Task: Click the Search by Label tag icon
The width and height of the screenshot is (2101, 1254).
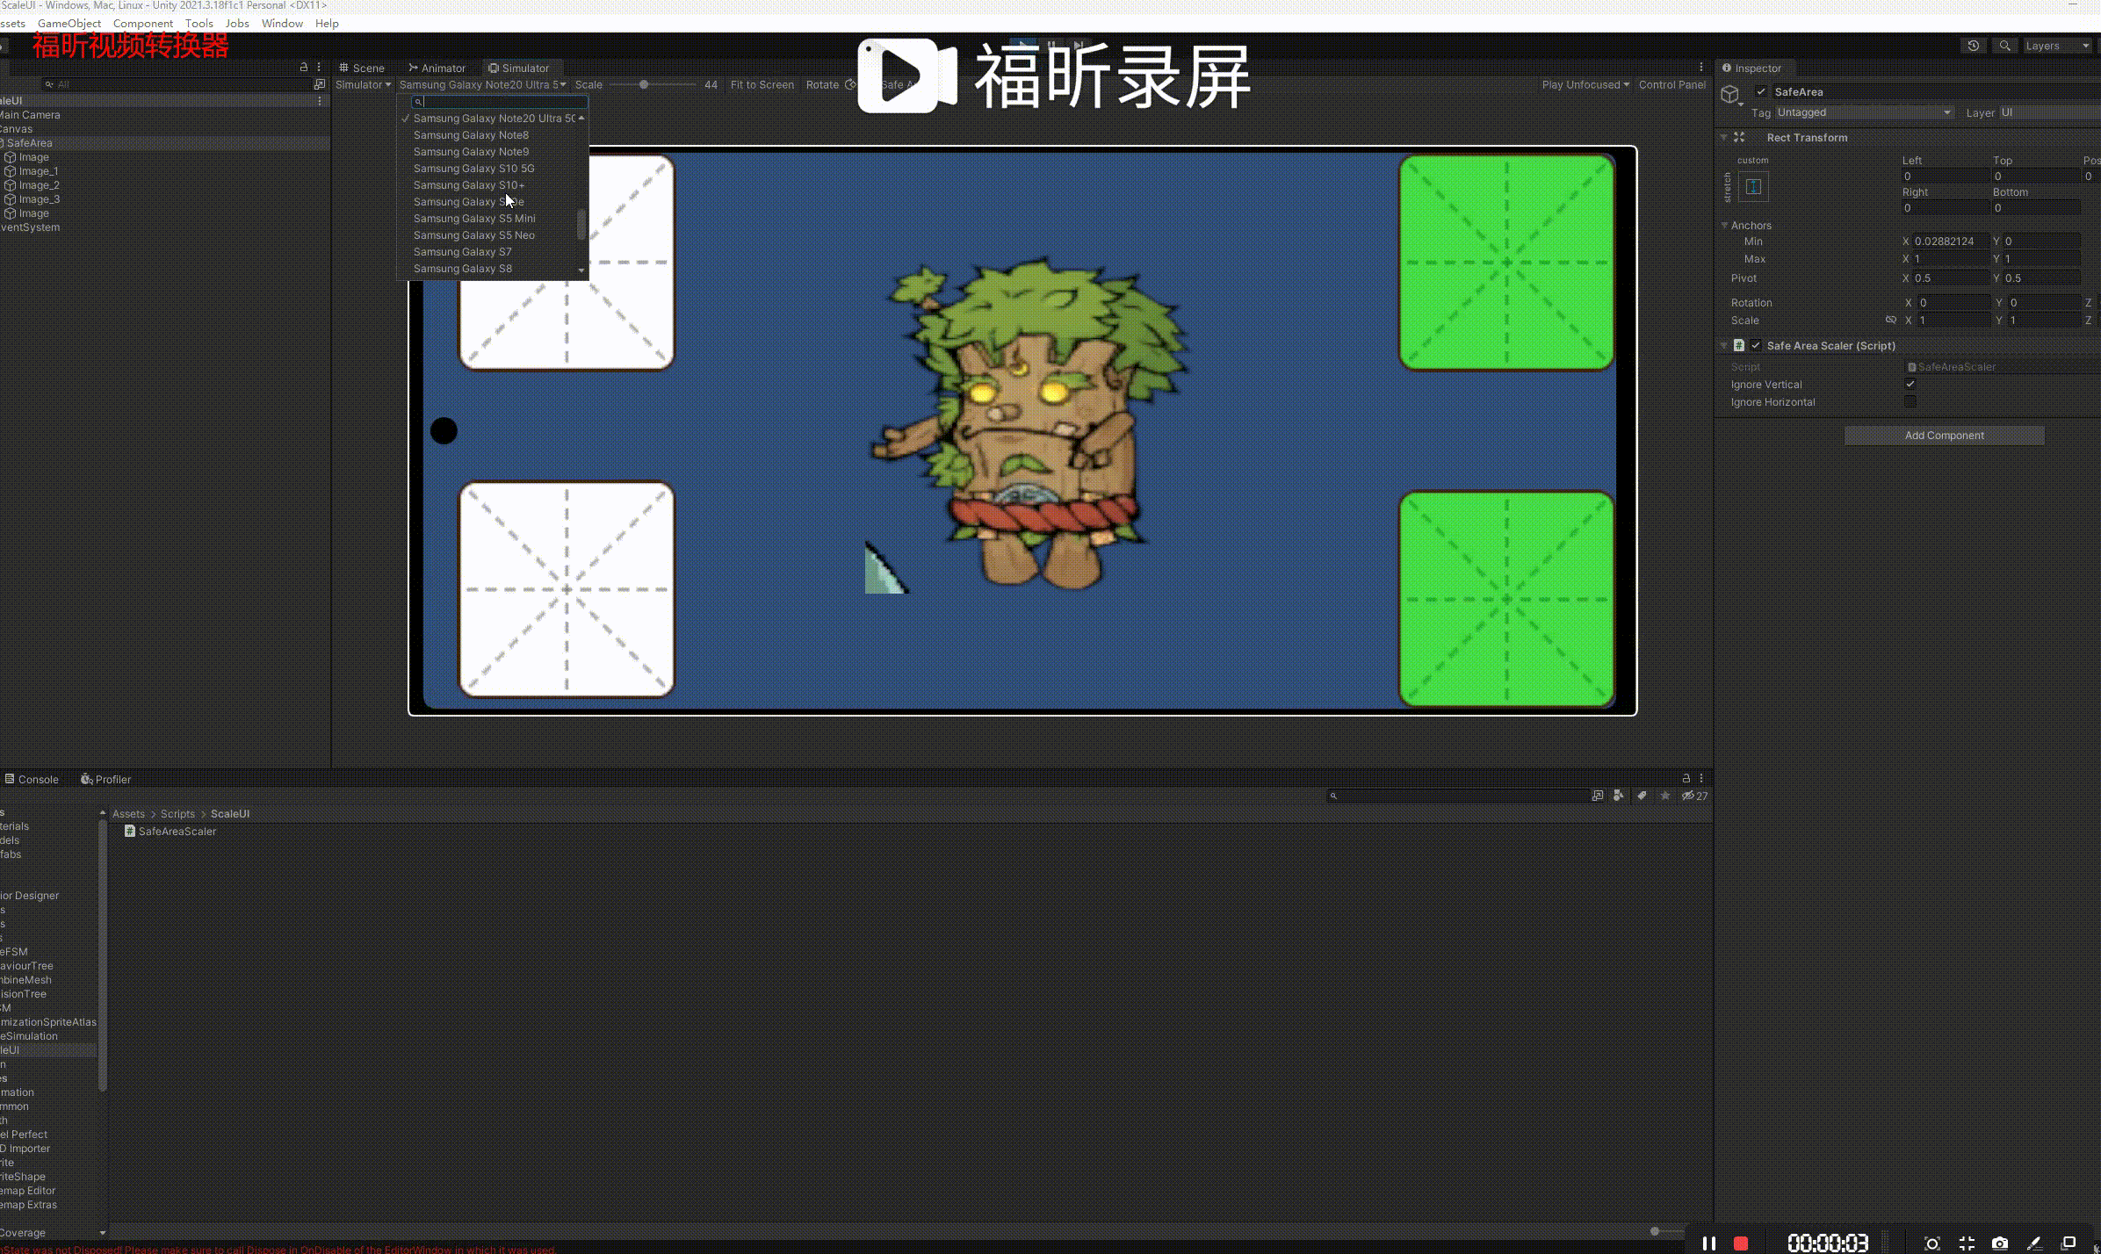Action: tap(1641, 796)
